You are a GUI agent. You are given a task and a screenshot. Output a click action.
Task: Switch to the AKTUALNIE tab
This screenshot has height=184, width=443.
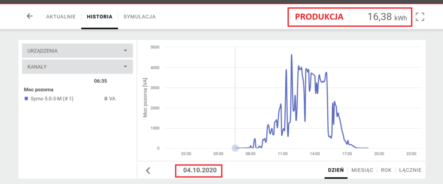click(61, 17)
